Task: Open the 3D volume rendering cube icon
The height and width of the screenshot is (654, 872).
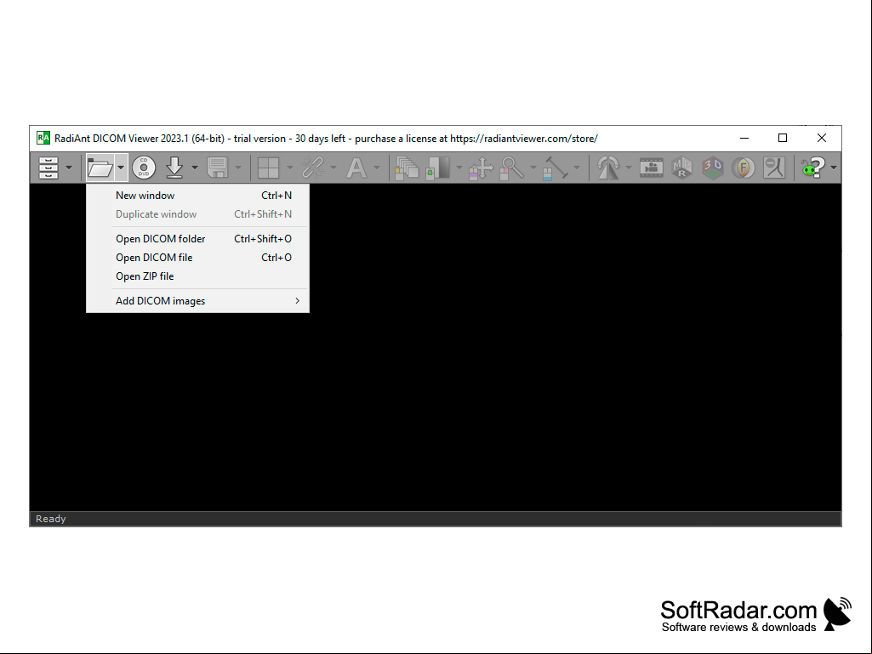Action: (x=712, y=168)
